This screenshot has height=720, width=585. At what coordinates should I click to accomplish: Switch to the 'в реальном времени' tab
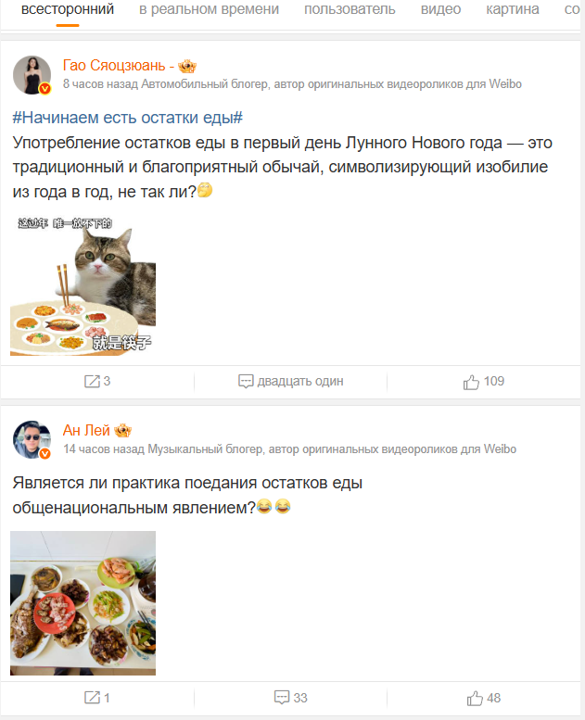(x=210, y=9)
